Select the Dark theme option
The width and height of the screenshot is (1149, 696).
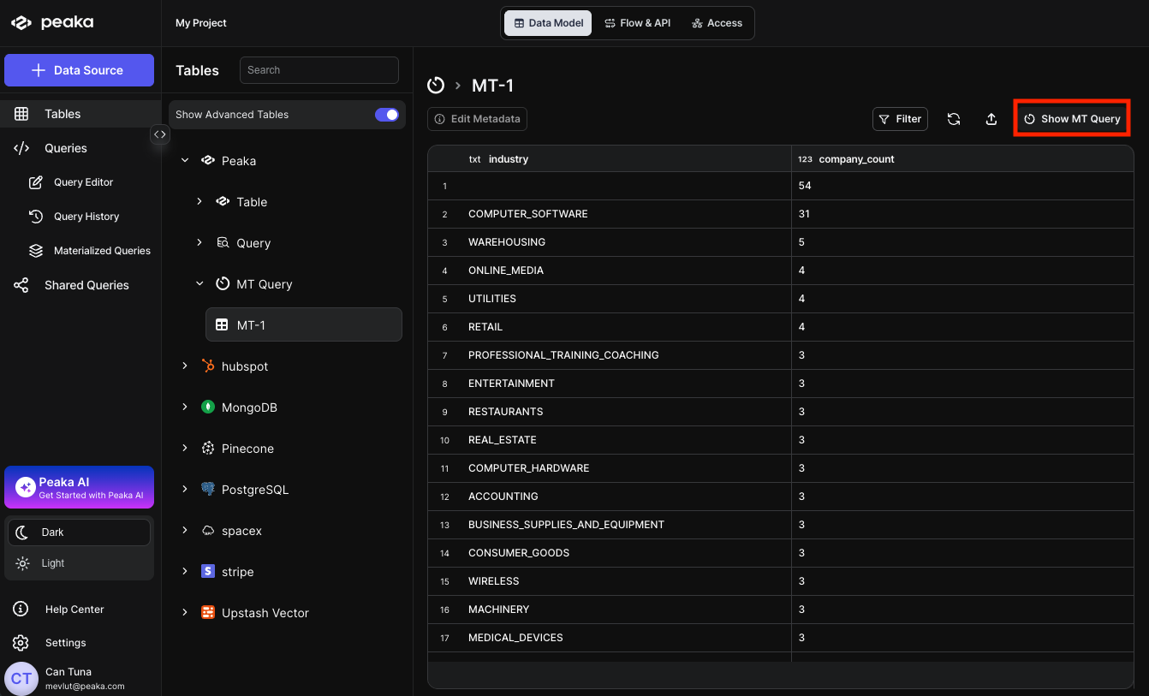coord(79,532)
